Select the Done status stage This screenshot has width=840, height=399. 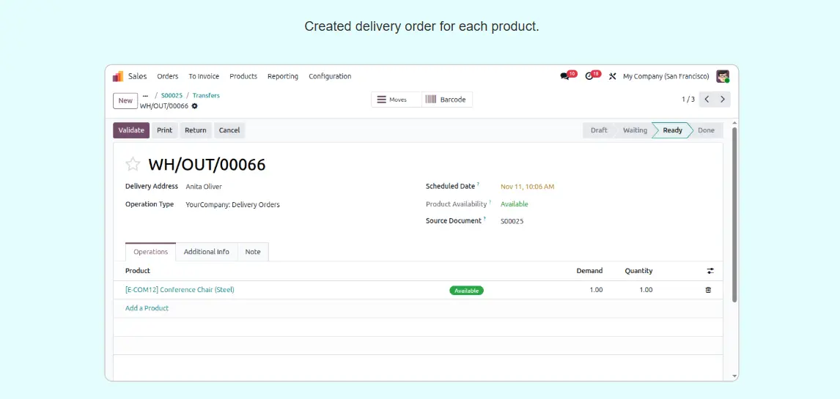706,130
